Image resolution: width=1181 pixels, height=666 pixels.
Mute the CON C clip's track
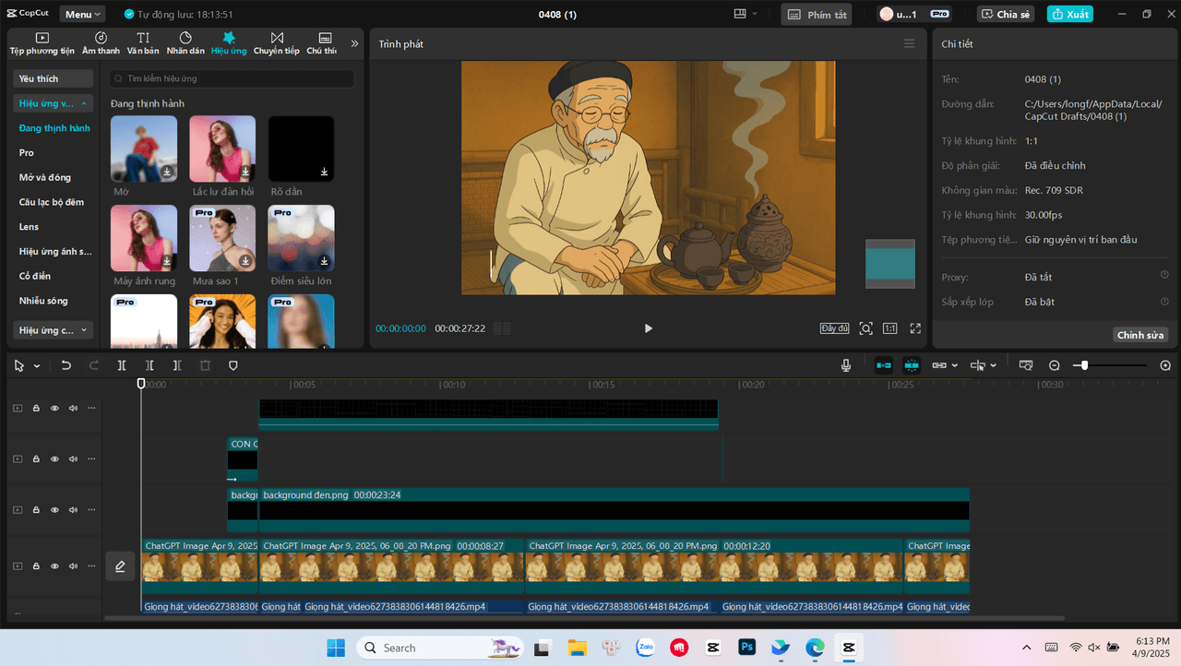point(73,458)
